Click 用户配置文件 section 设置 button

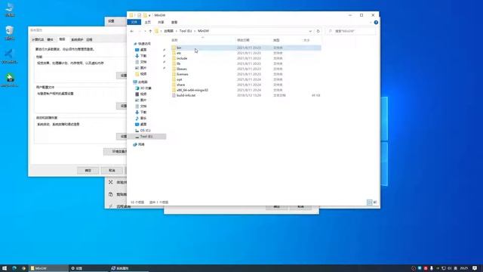[x=122, y=106]
